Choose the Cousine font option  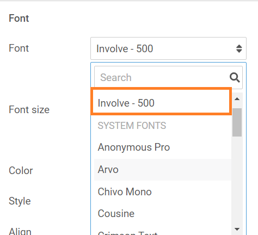pos(163,214)
